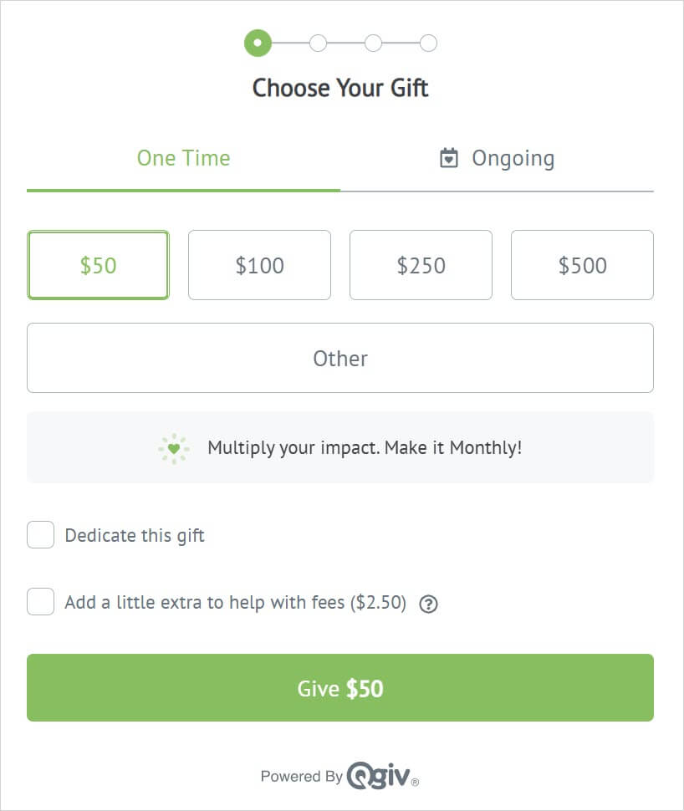
Task: Select the $500 gift amount
Action: click(x=583, y=265)
